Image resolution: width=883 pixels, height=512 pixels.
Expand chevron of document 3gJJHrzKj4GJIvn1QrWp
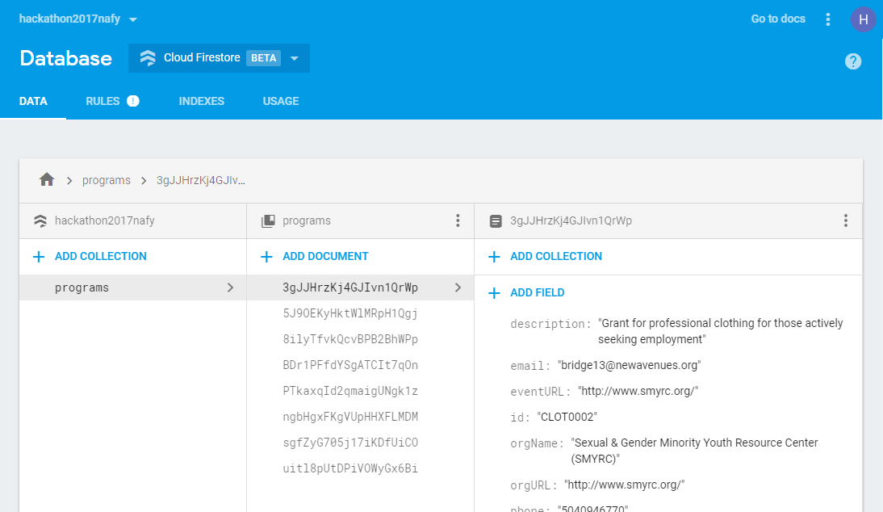(x=458, y=287)
